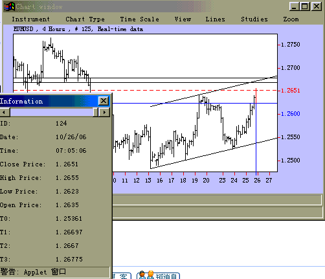Image resolution: width=325 pixels, height=279 pixels.
Task: Open the Time Scale menu
Action: [x=139, y=19]
